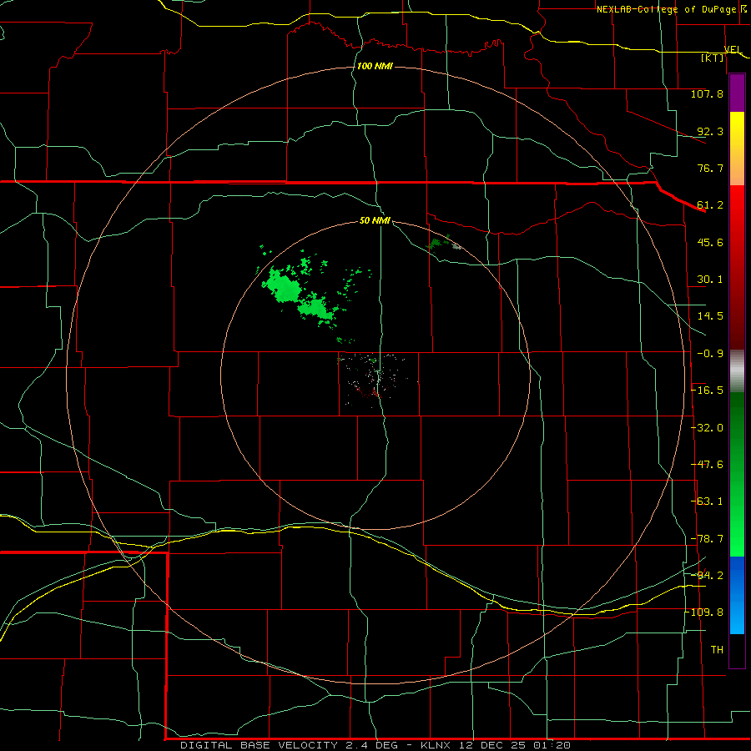Click the TH threshold label

(x=717, y=650)
